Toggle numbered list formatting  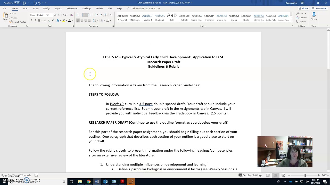click(84, 15)
